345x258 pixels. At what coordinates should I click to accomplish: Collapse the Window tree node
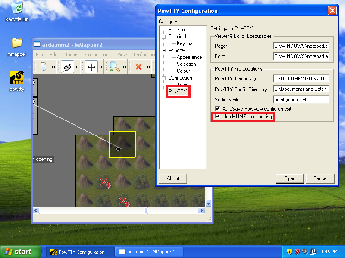tap(164, 50)
